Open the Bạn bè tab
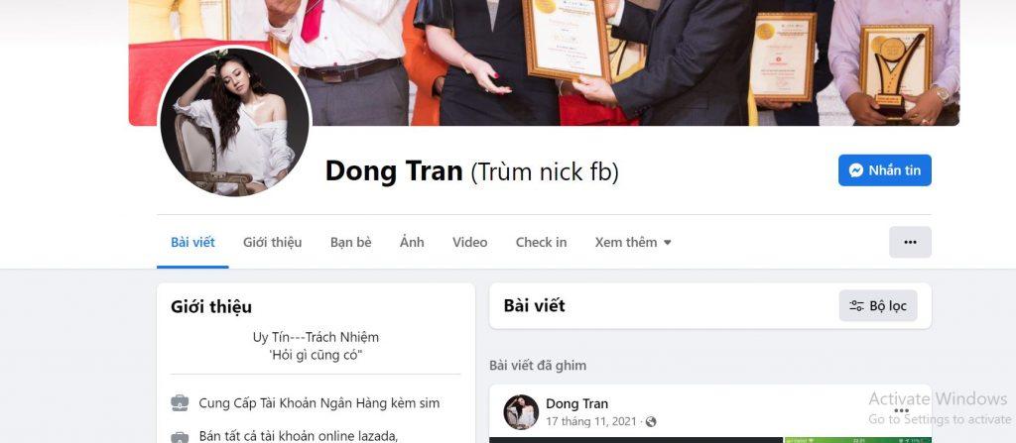Viewport: 1016px width, 443px height. click(350, 242)
